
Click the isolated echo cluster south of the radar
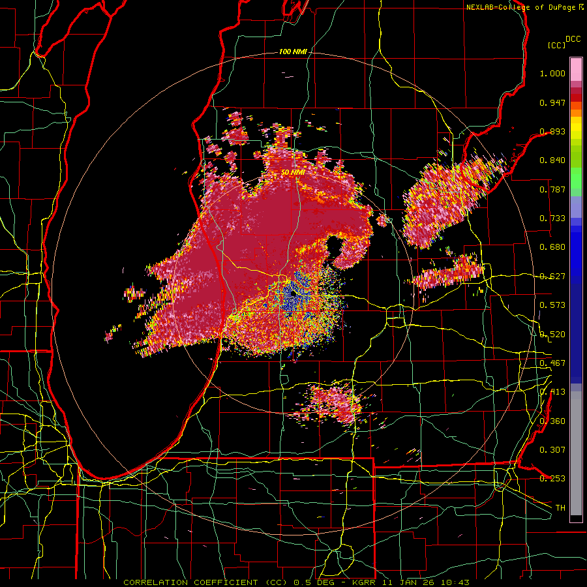click(x=335, y=404)
